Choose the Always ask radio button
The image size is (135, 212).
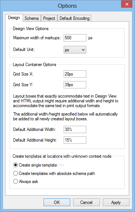26,182
